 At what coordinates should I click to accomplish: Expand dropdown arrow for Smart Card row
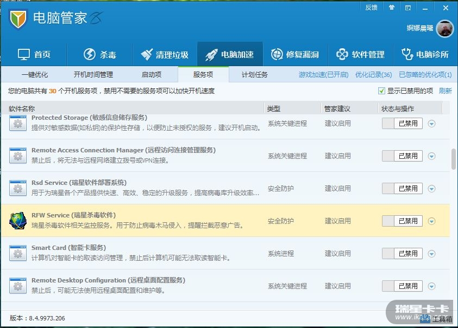(x=432, y=254)
